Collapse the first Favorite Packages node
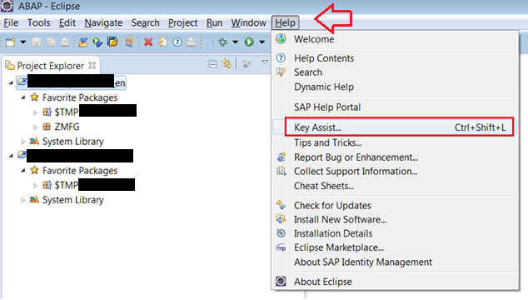Image resolution: width=528 pixels, height=300 pixels. point(22,97)
